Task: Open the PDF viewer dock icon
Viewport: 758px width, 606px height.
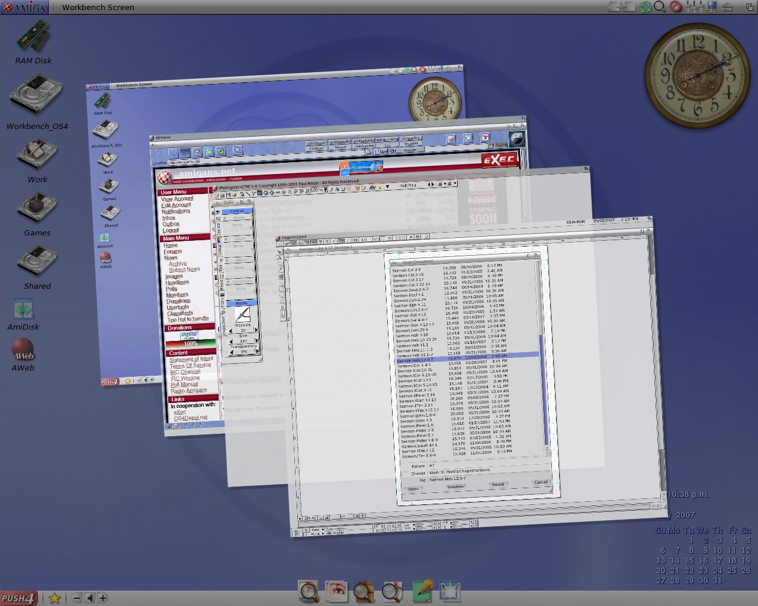Action: [x=393, y=591]
